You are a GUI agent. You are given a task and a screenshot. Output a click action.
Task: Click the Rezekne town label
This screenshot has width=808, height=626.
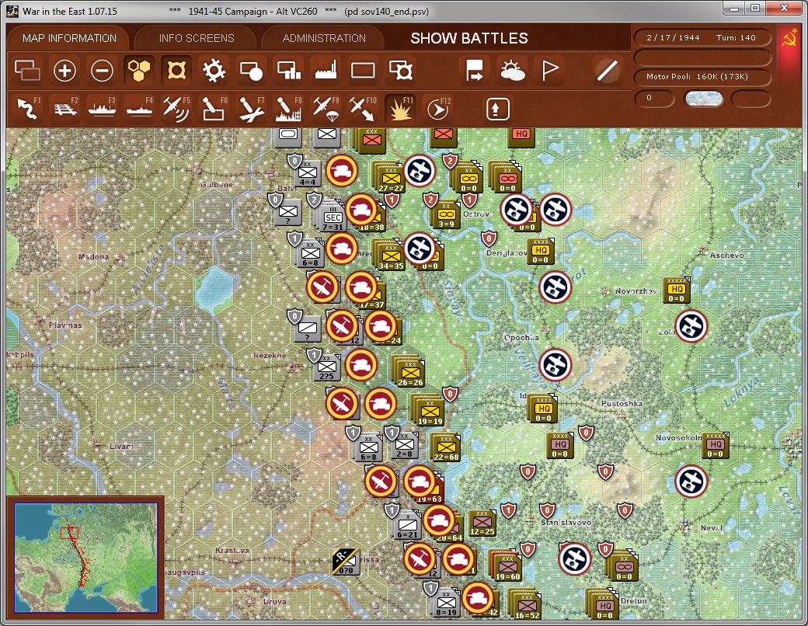click(269, 355)
